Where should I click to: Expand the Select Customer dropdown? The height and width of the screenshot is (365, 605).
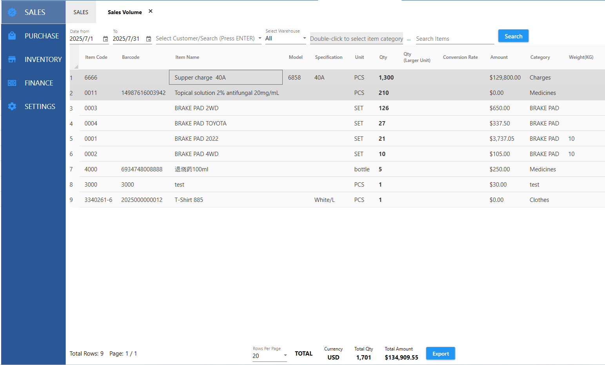coord(260,38)
